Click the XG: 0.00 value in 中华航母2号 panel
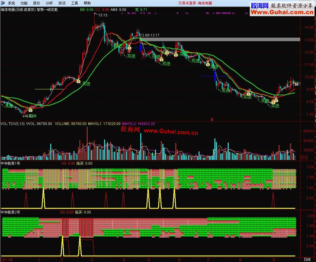The height and width of the screenshot is (262, 316). (x=66, y=212)
